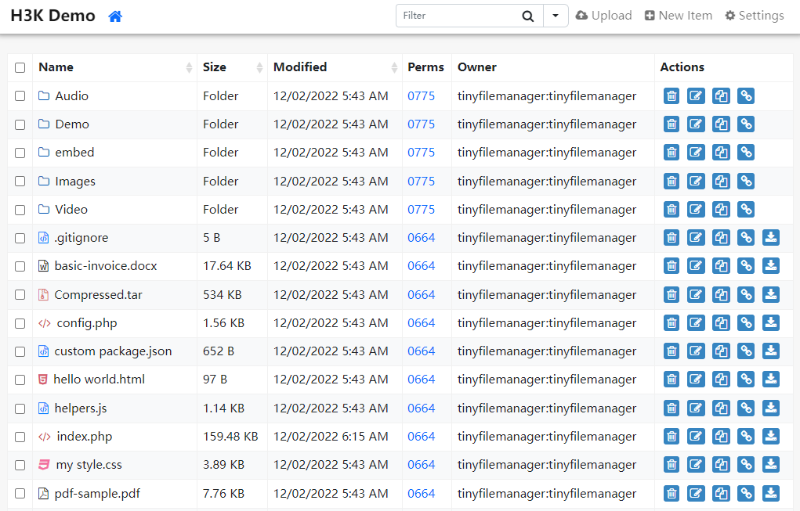Select the helpers.js row checkbox
The image size is (800, 511).
coord(20,408)
